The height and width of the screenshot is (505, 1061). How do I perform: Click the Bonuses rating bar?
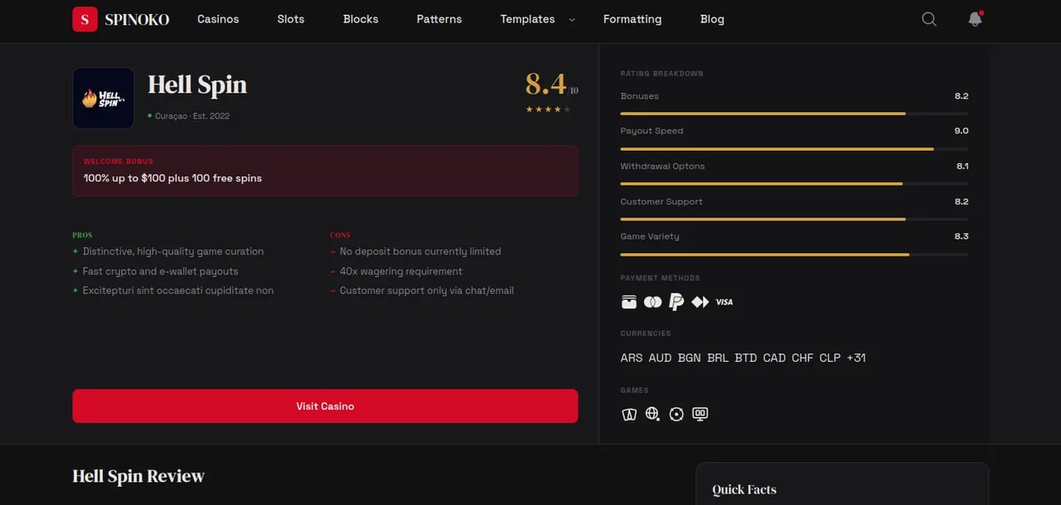point(794,113)
